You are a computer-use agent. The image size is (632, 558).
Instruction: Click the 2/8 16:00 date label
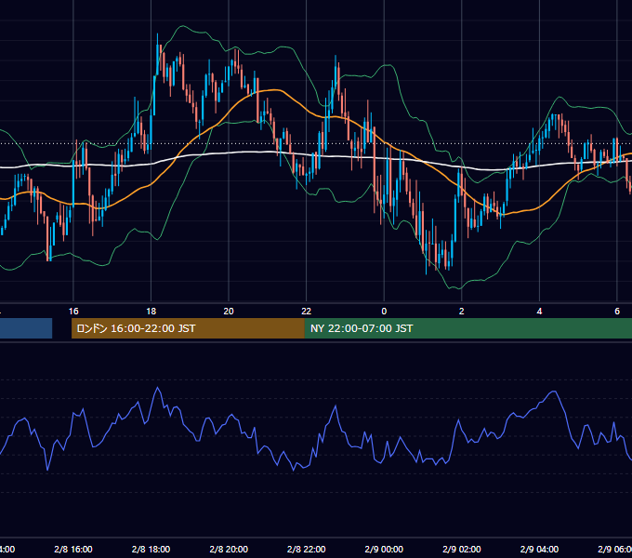click(73, 549)
